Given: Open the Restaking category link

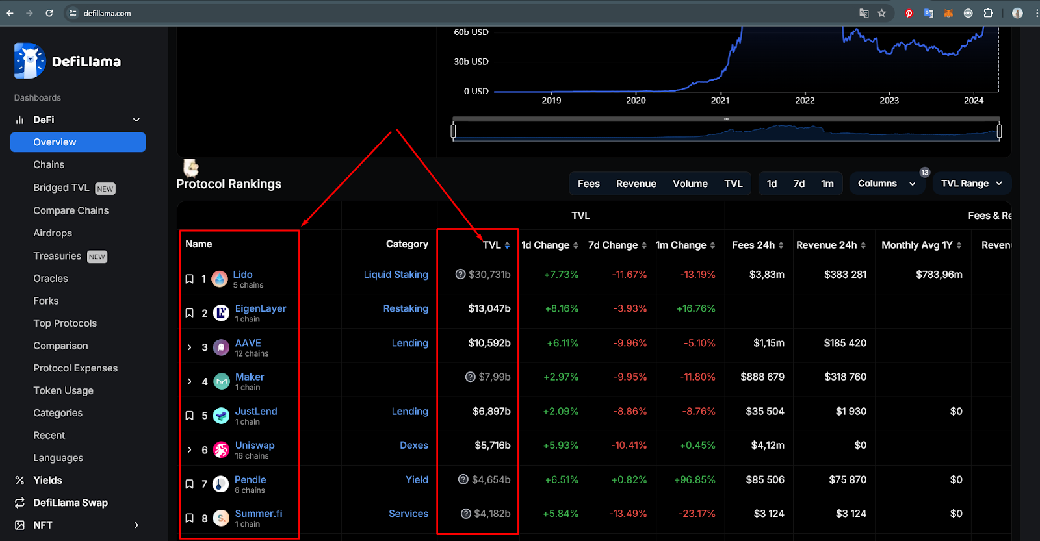Looking at the screenshot, I should 406,308.
